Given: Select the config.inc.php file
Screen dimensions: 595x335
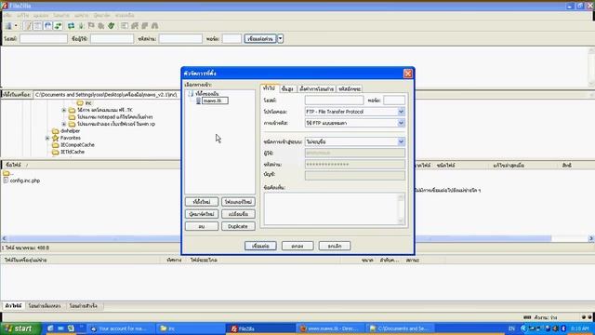Looking at the screenshot, I should pos(25,181).
